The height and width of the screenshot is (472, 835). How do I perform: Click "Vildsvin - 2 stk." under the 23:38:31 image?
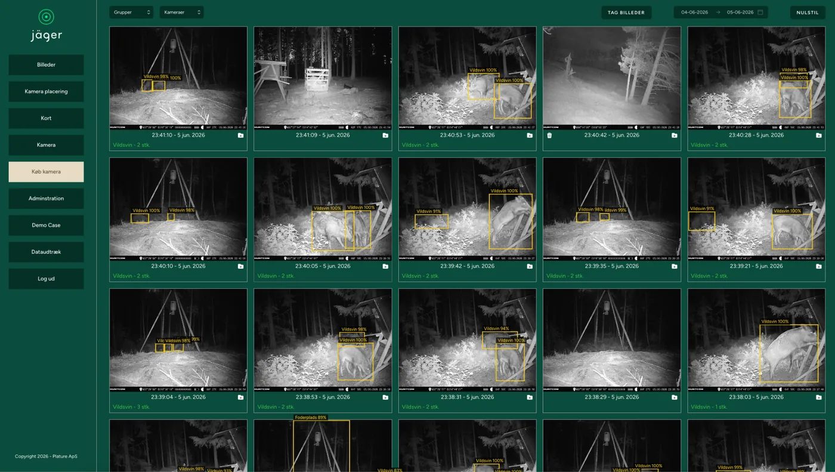(420, 407)
